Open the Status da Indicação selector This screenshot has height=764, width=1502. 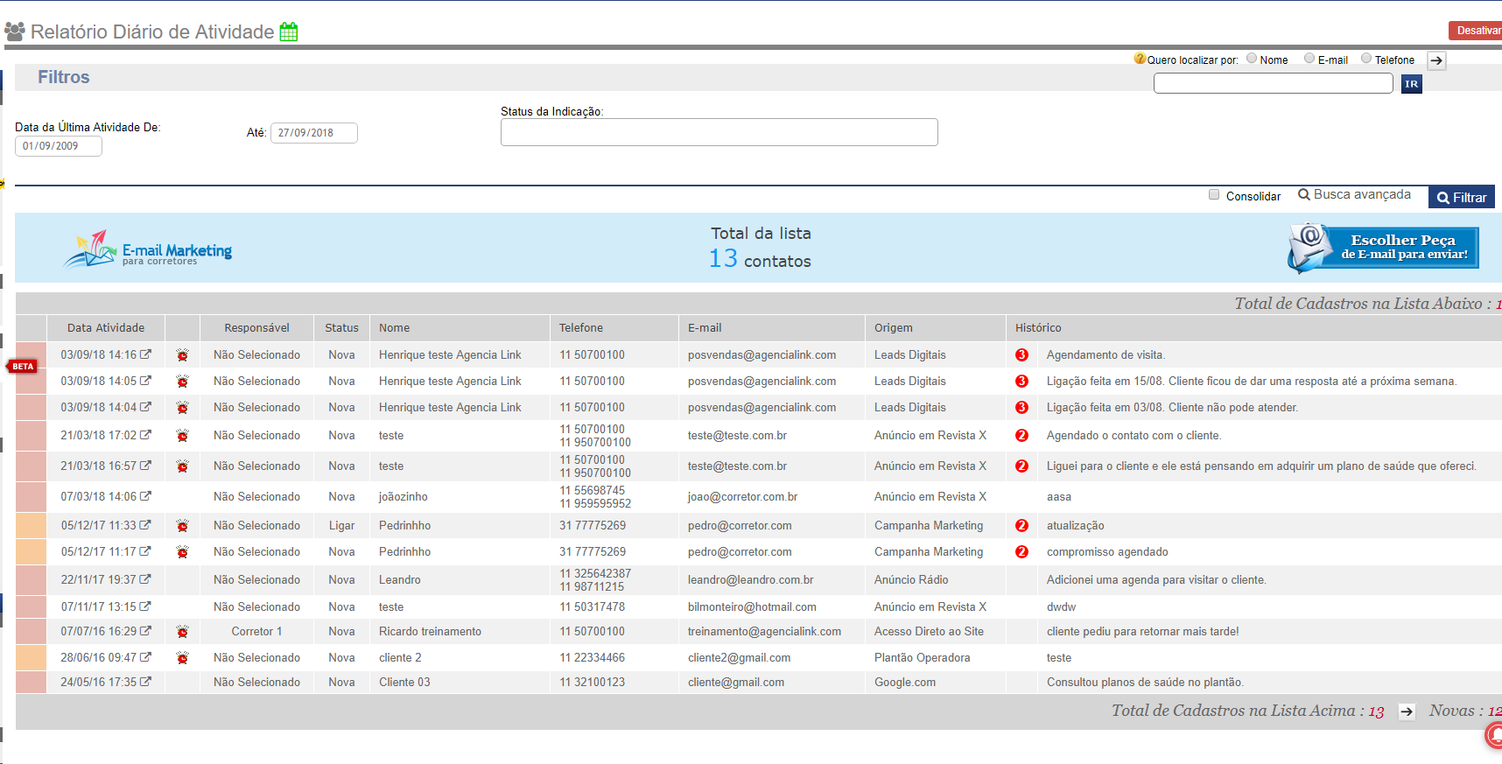pos(719,132)
